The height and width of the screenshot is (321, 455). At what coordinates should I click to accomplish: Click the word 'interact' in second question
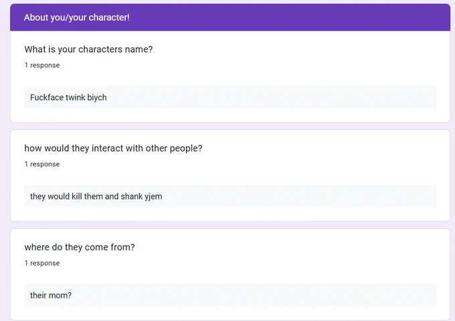(x=107, y=148)
